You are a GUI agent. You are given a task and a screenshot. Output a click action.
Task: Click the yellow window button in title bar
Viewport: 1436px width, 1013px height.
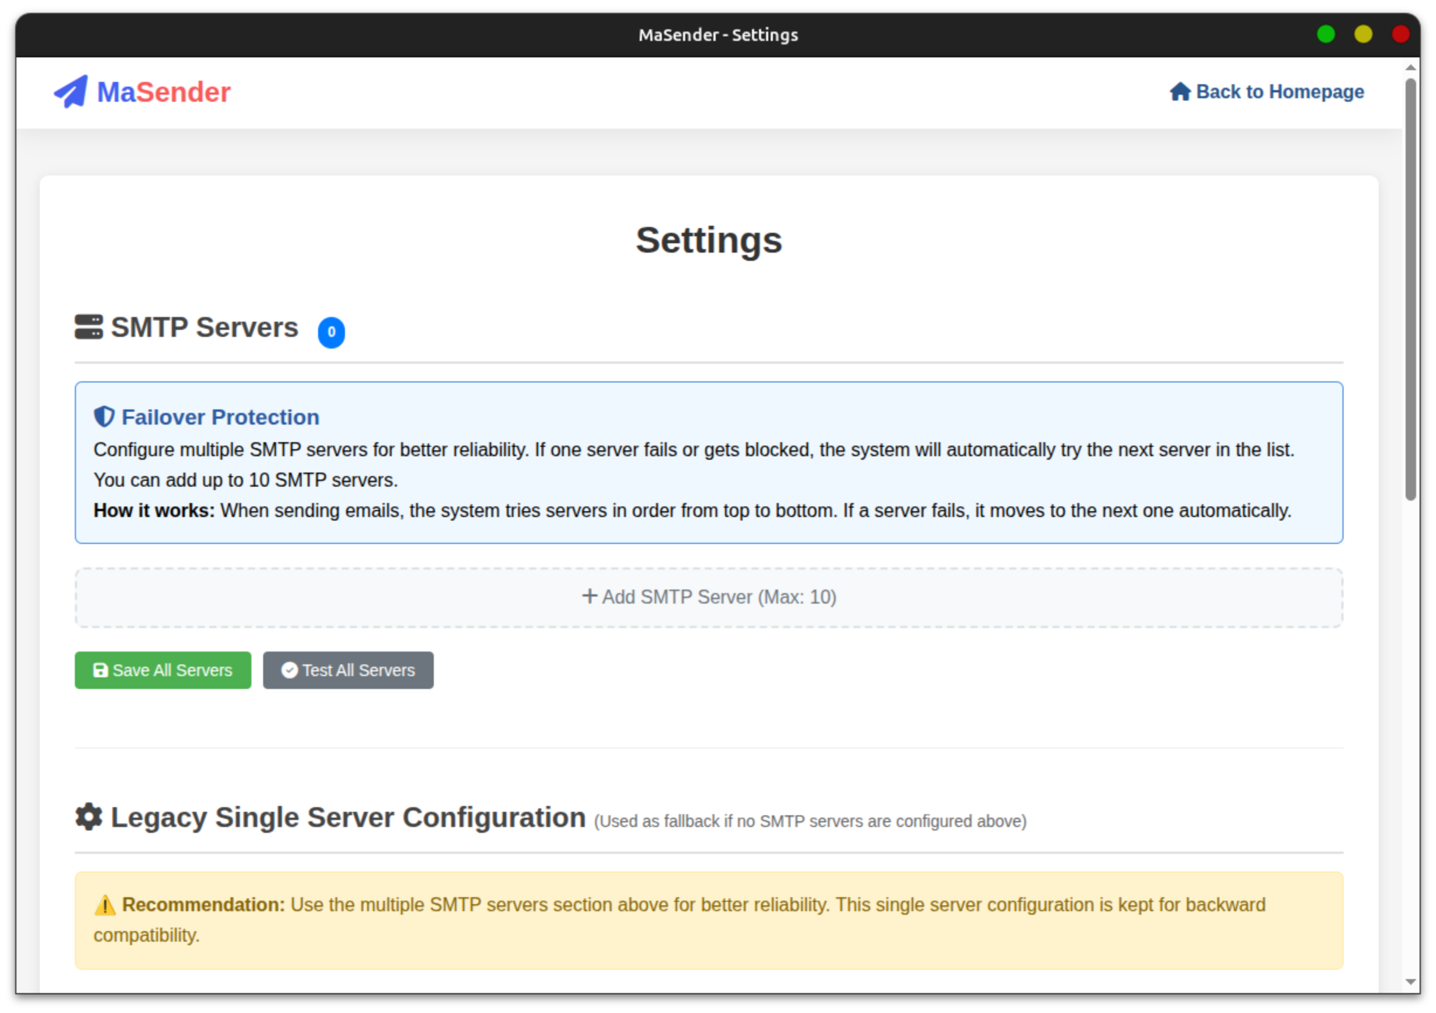click(1363, 34)
